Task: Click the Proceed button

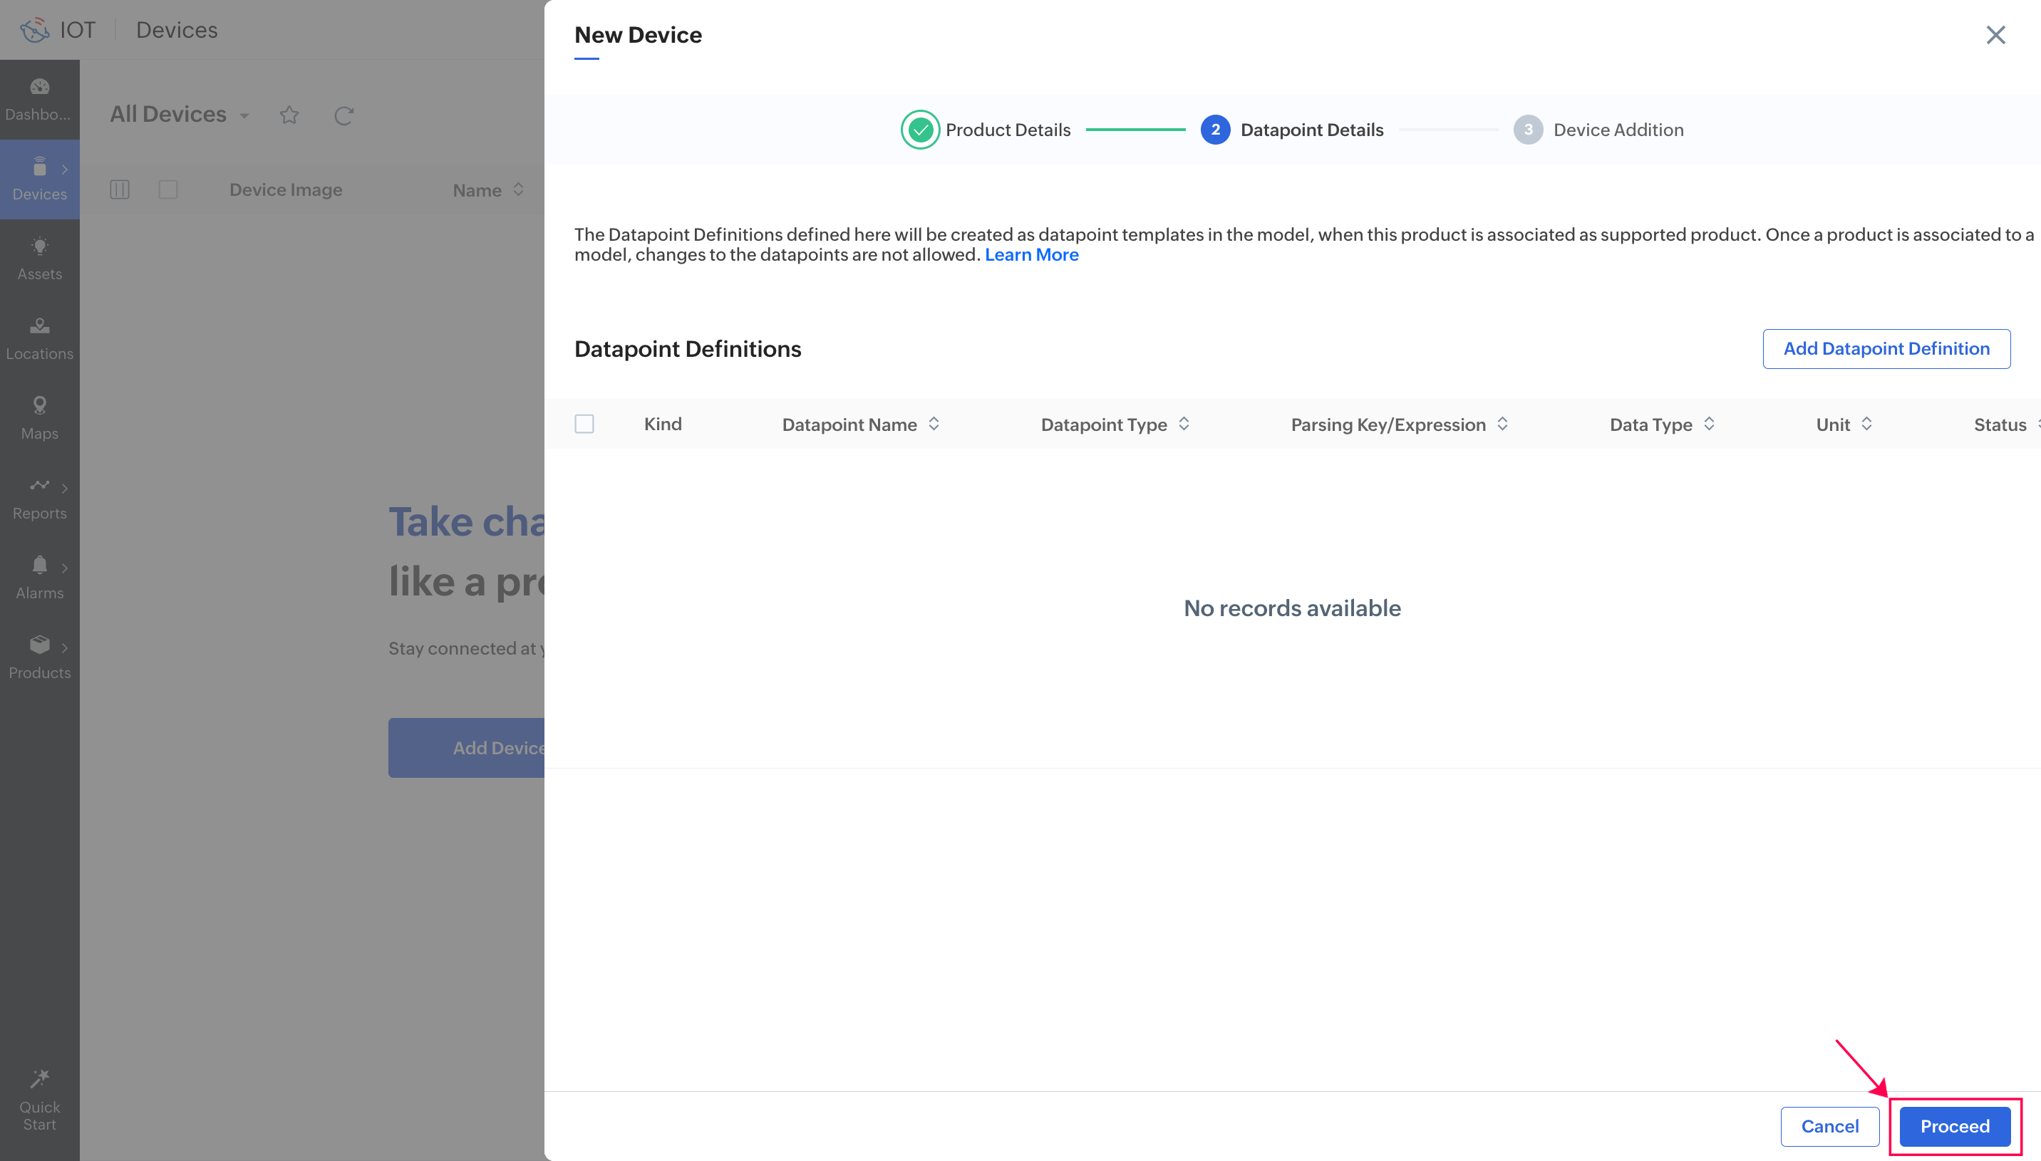Action: pos(1954,1127)
